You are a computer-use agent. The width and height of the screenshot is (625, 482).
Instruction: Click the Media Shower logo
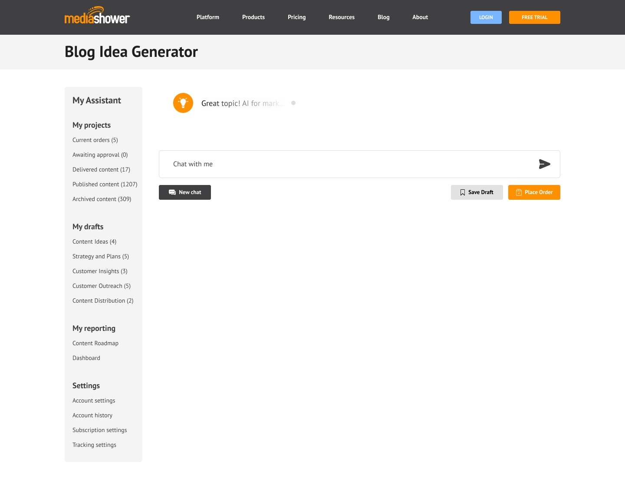coord(97,16)
